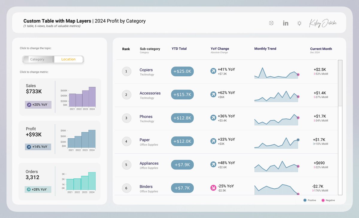This screenshot has height=218, width=359.
Task: Click the Kelsey Ocheke signature logo
Action: point(323,22)
